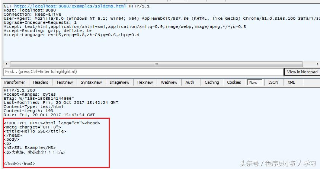This screenshot has width=320, height=169.
Task: Switch to the Headers response tab
Action: point(41,83)
